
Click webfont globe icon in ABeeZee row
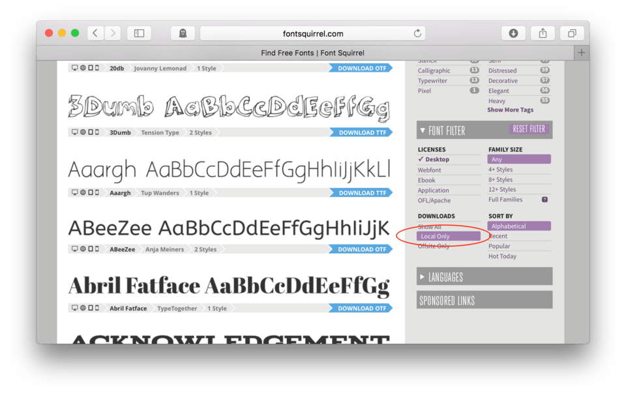point(83,249)
